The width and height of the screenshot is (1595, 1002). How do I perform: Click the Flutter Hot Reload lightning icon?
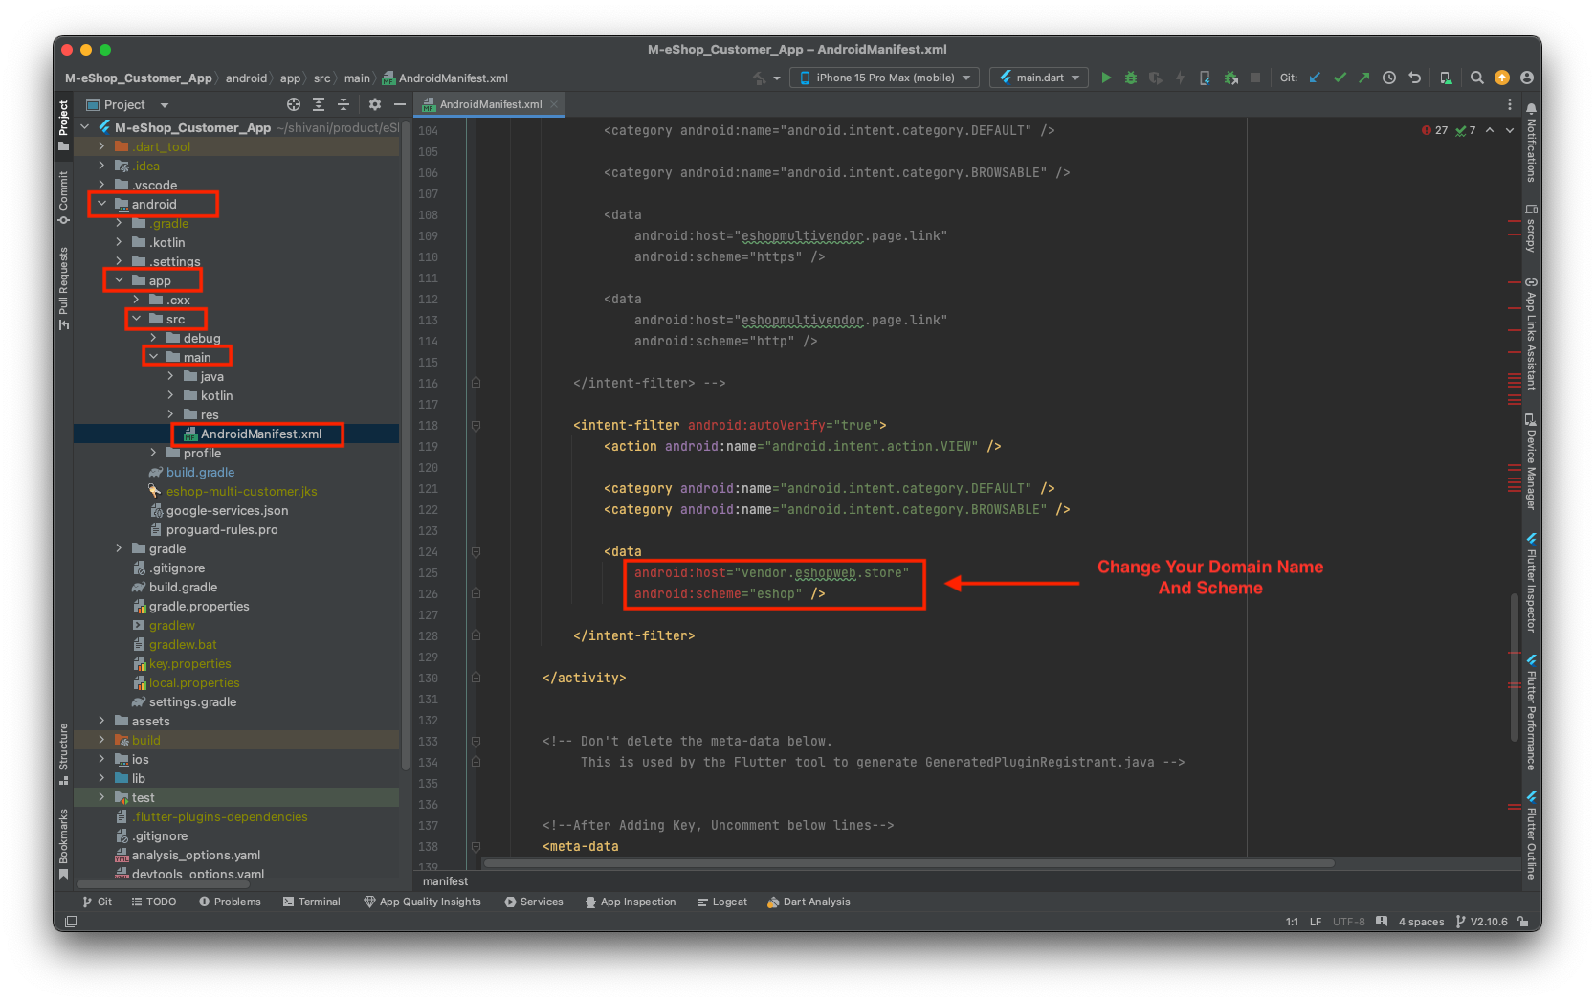1181,78
